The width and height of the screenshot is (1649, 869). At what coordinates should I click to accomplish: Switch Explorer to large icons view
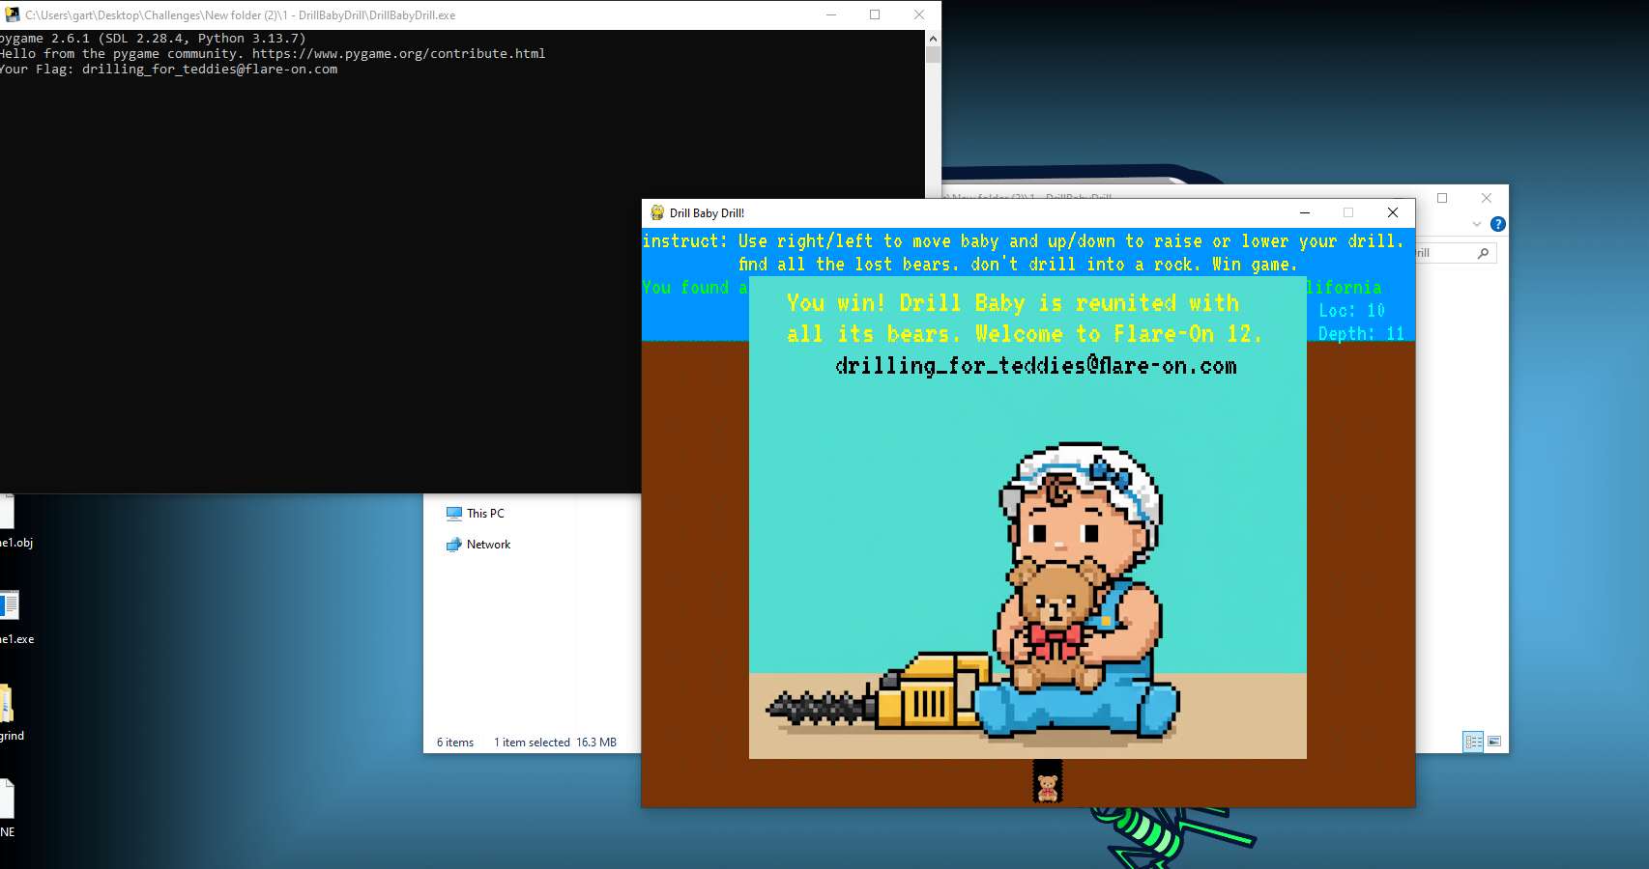pyautogui.click(x=1494, y=742)
